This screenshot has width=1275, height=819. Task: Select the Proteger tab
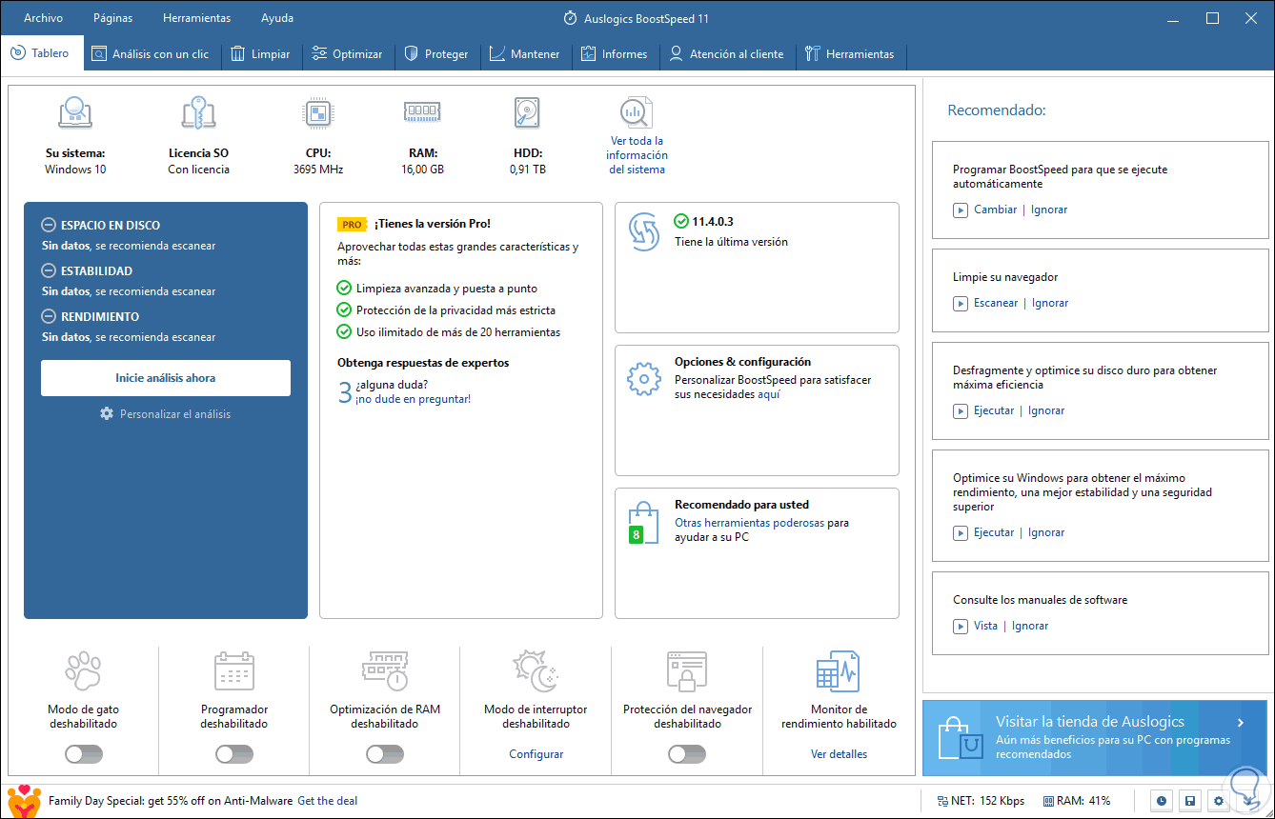(x=436, y=54)
